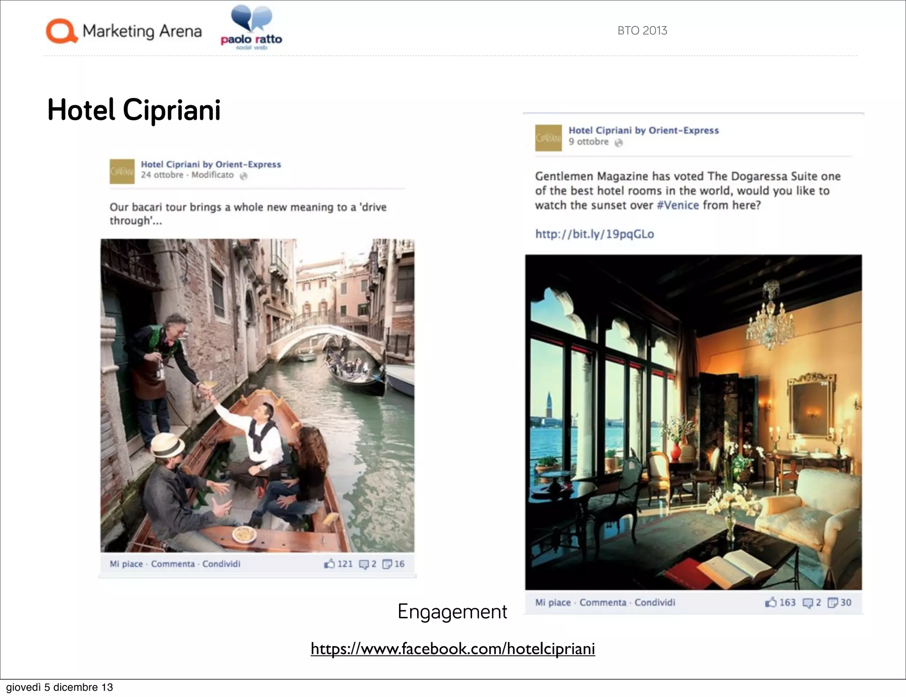Image resolution: width=906 pixels, height=697 pixels.
Task: Click the 30 share count on suite post
Action: point(846,602)
